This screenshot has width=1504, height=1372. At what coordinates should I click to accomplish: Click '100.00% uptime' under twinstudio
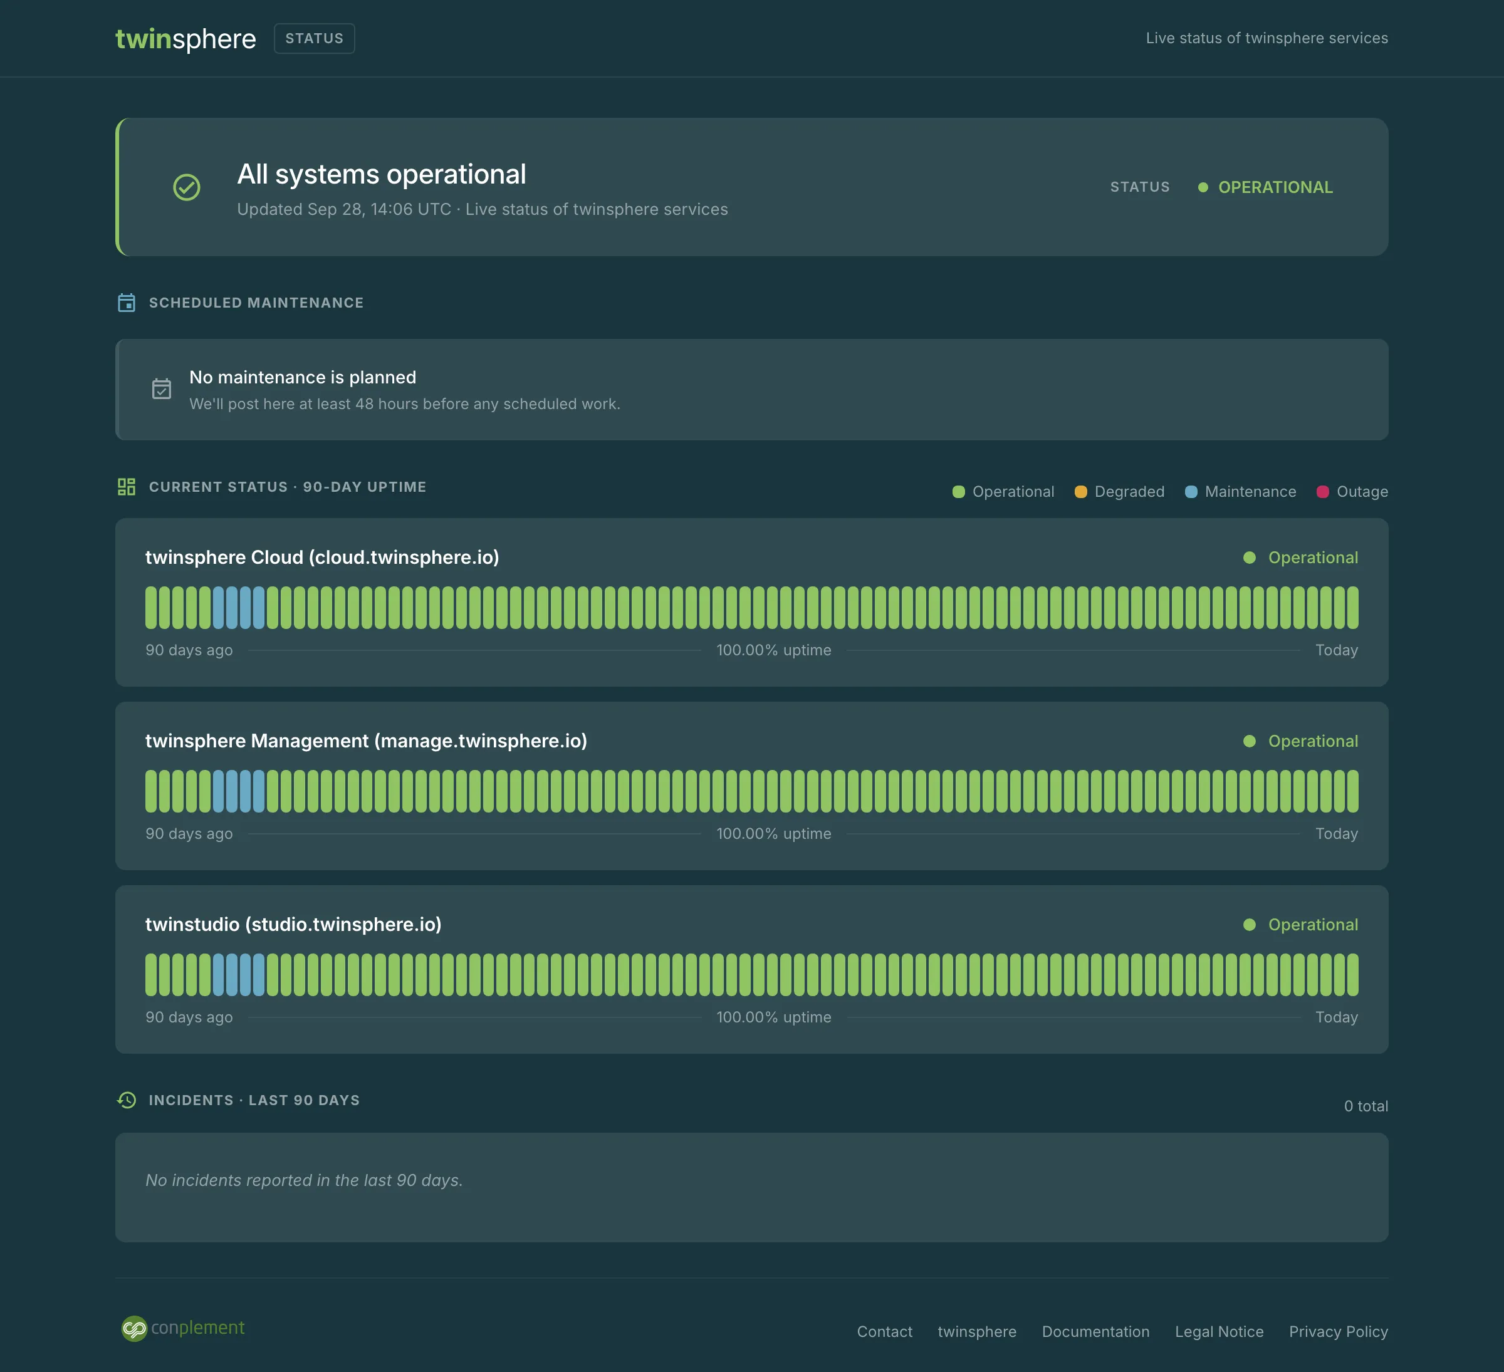[774, 1017]
